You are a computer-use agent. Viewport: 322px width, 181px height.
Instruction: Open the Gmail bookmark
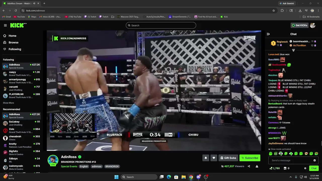(6, 17)
